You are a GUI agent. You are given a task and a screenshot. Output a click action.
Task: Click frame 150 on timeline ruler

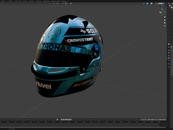click(x=84, y=122)
